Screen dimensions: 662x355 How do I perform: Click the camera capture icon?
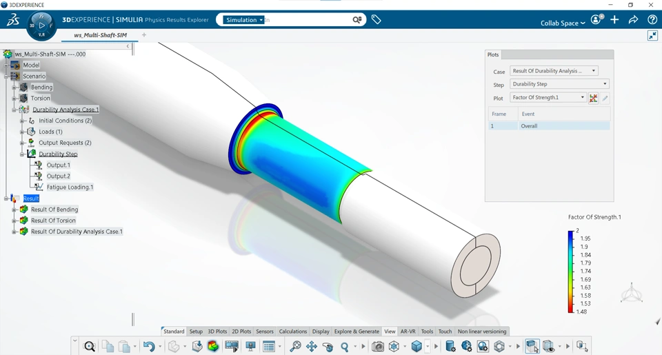(x=378, y=347)
